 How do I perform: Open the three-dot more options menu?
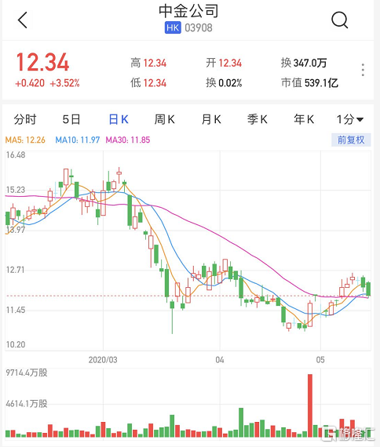point(363,70)
